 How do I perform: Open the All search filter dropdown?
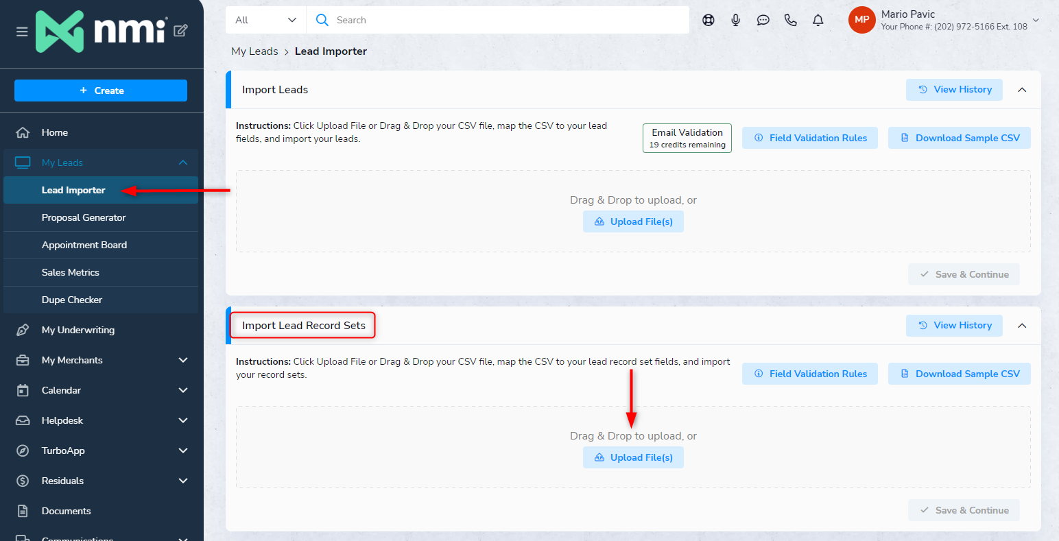click(x=266, y=20)
